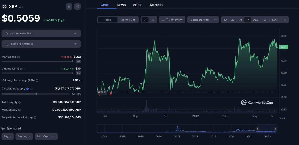
Task: Click info icon beside Volume/Market cap (24h)
Action: click(x=37, y=81)
